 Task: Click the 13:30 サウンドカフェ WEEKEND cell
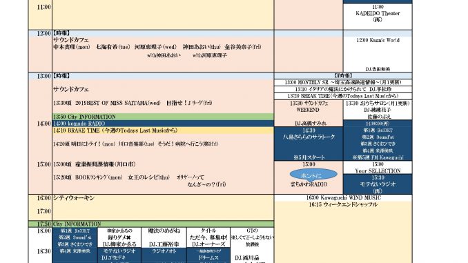(309, 113)
